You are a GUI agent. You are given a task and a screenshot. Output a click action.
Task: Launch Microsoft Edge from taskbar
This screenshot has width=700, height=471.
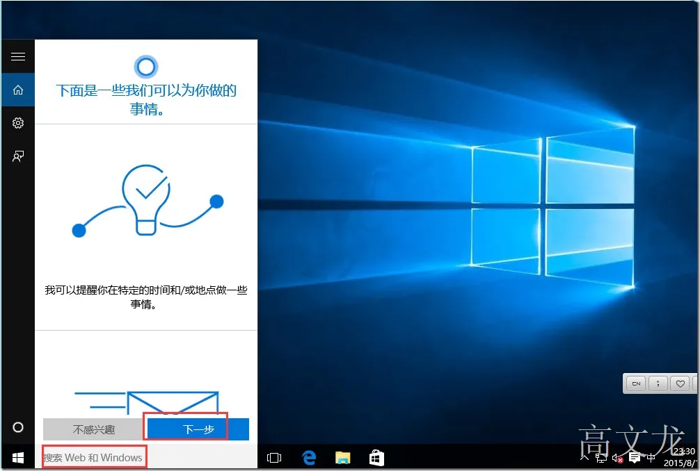pos(308,458)
